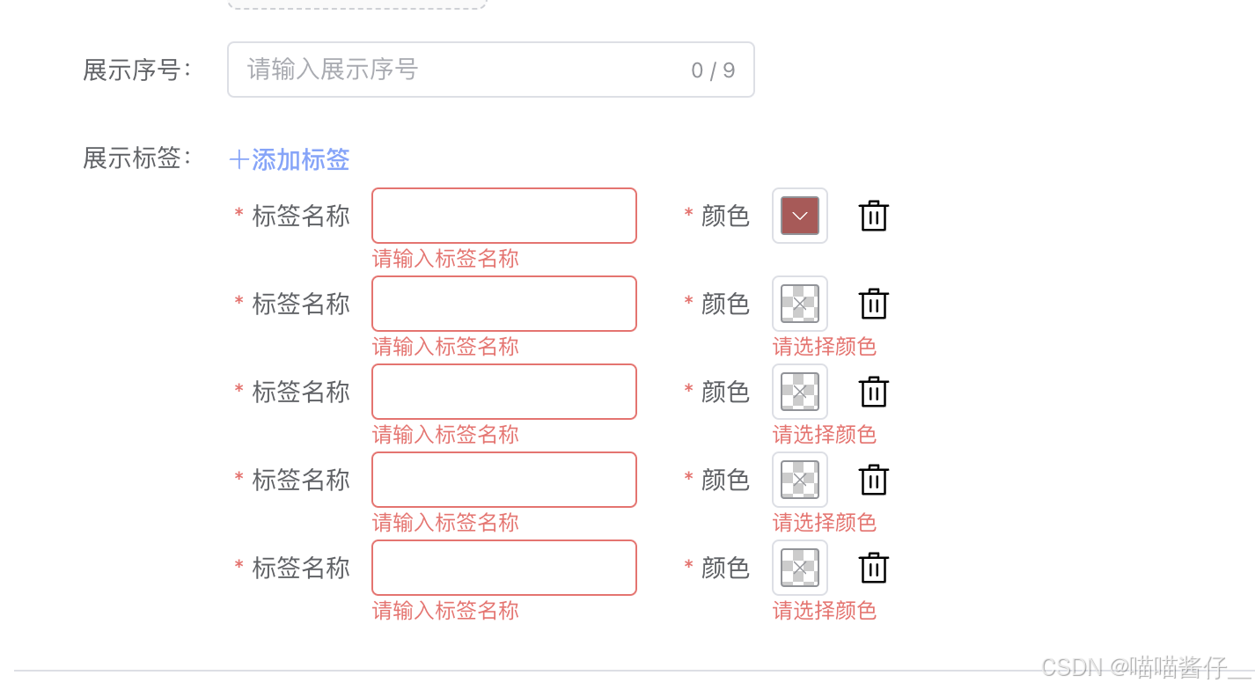Expand the color picker on the fourth row

(x=799, y=480)
